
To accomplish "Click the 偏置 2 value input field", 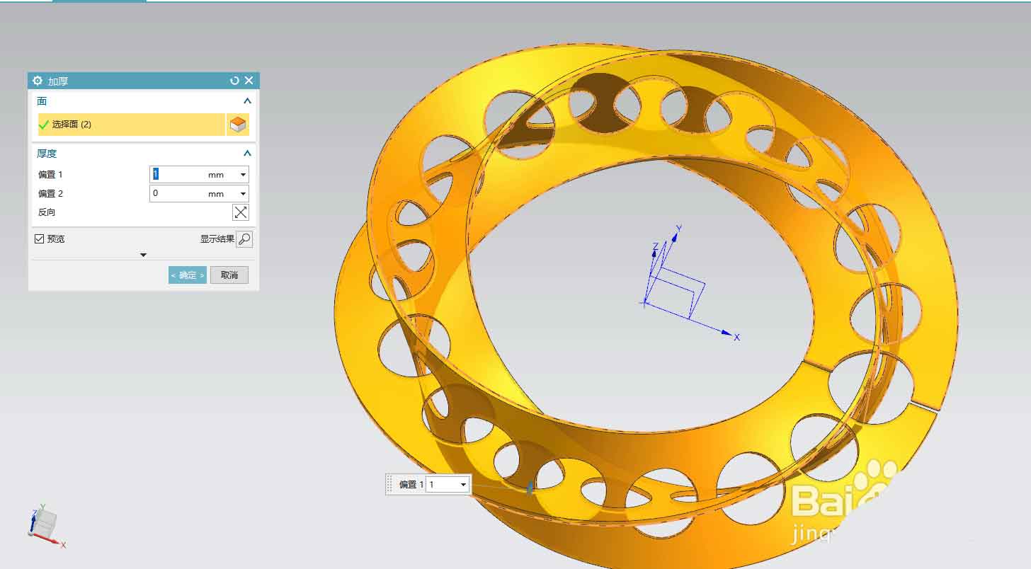I will click(177, 194).
